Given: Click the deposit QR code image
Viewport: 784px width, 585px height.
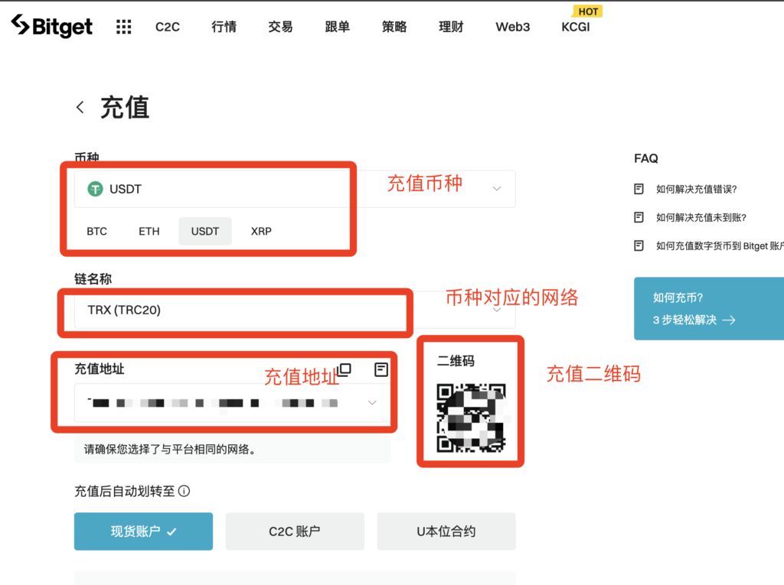Looking at the screenshot, I should click(x=471, y=418).
